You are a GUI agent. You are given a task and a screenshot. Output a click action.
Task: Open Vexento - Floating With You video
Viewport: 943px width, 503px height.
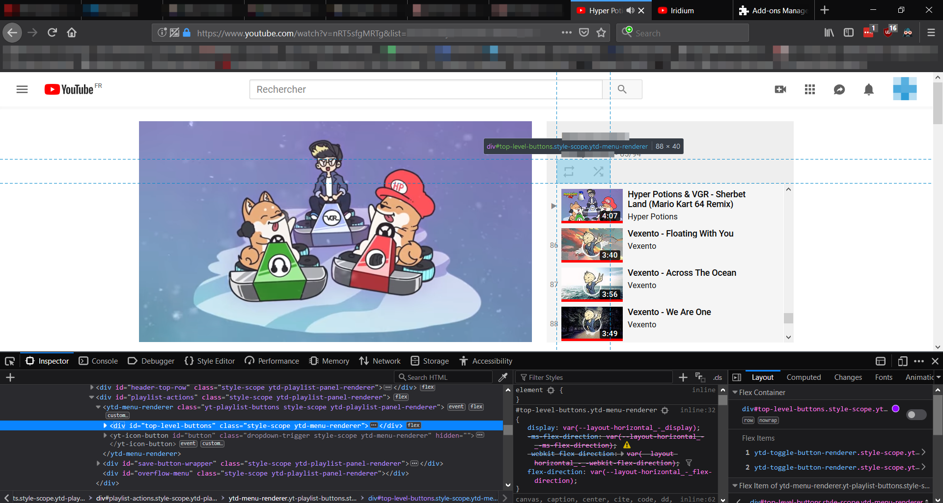(x=680, y=234)
